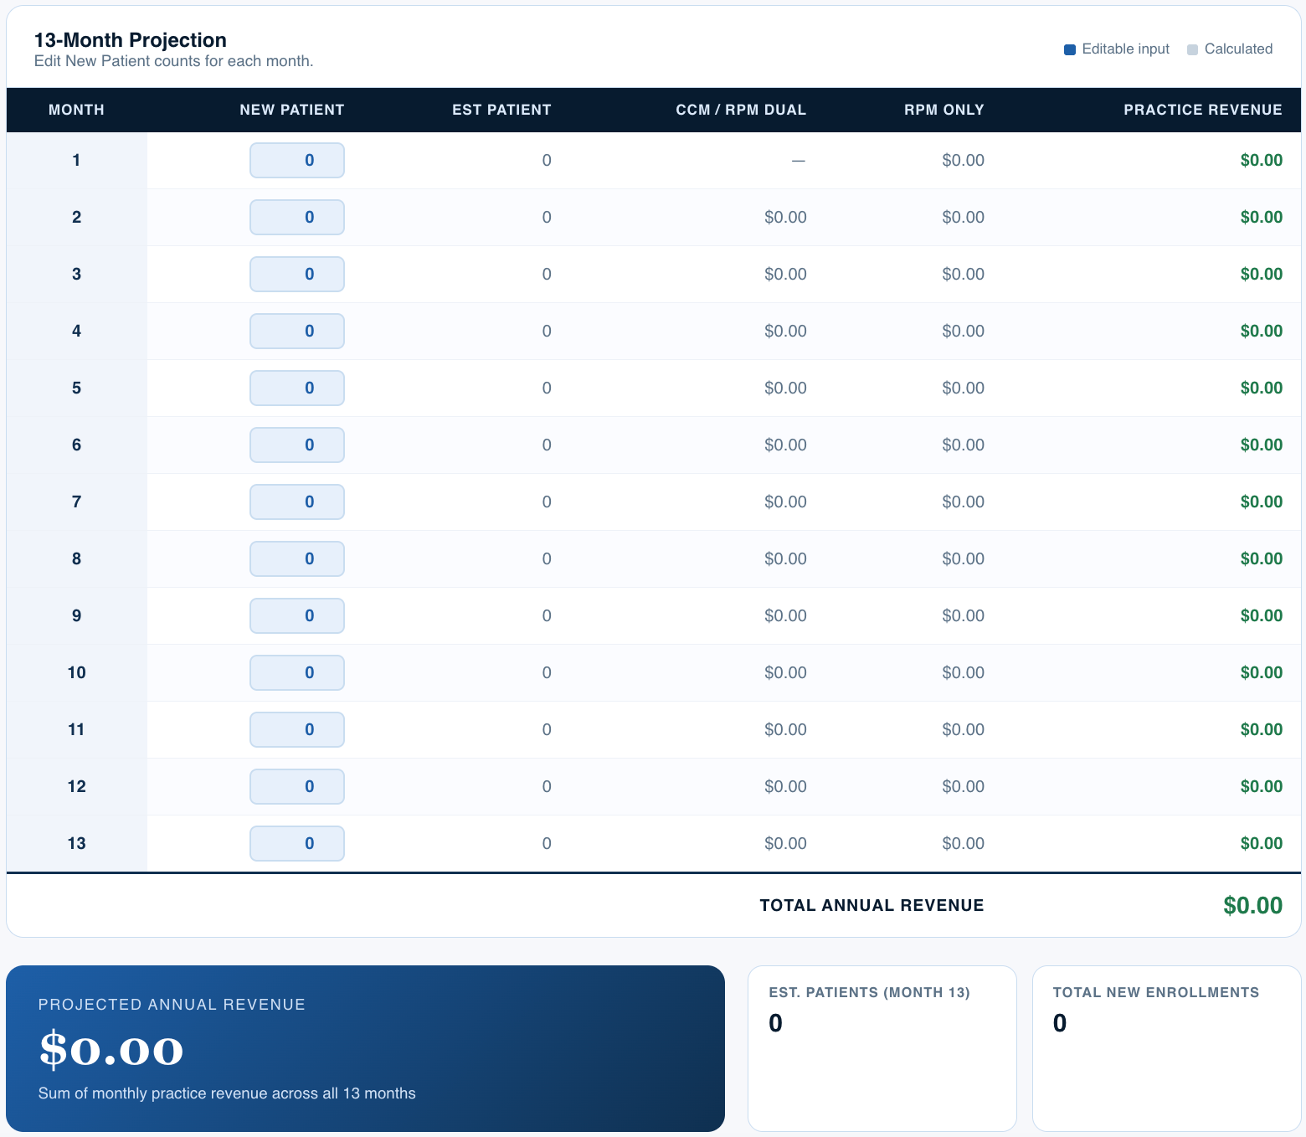Click the PRACTICE REVENUE column header
1306x1137 pixels.
point(1203,110)
